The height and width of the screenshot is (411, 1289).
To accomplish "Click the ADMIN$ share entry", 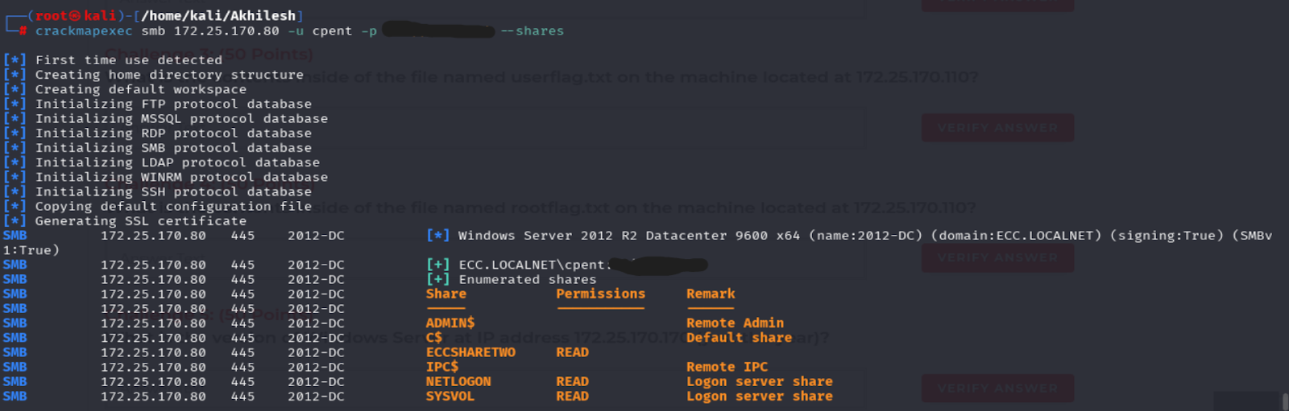I will 450,323.
